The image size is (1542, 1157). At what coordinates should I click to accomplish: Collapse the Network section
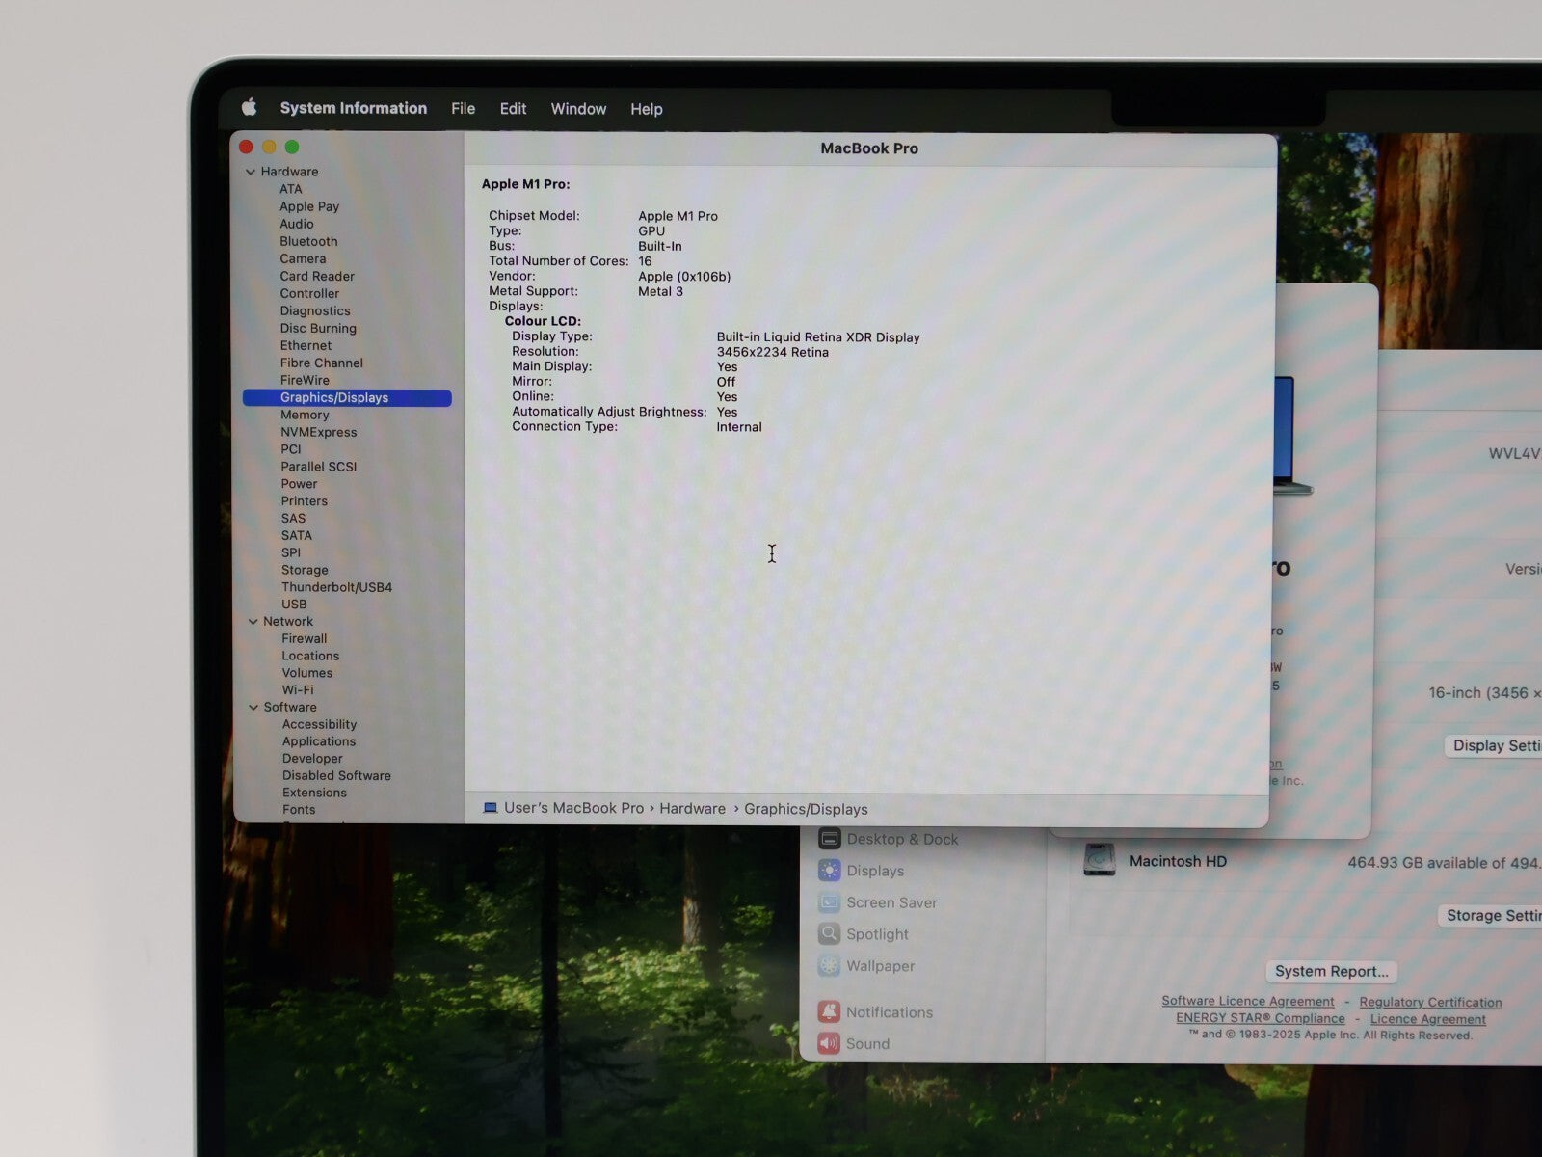[253, 622]
